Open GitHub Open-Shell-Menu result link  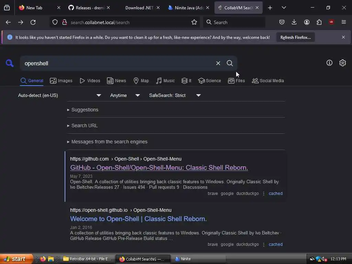(159, 168)
